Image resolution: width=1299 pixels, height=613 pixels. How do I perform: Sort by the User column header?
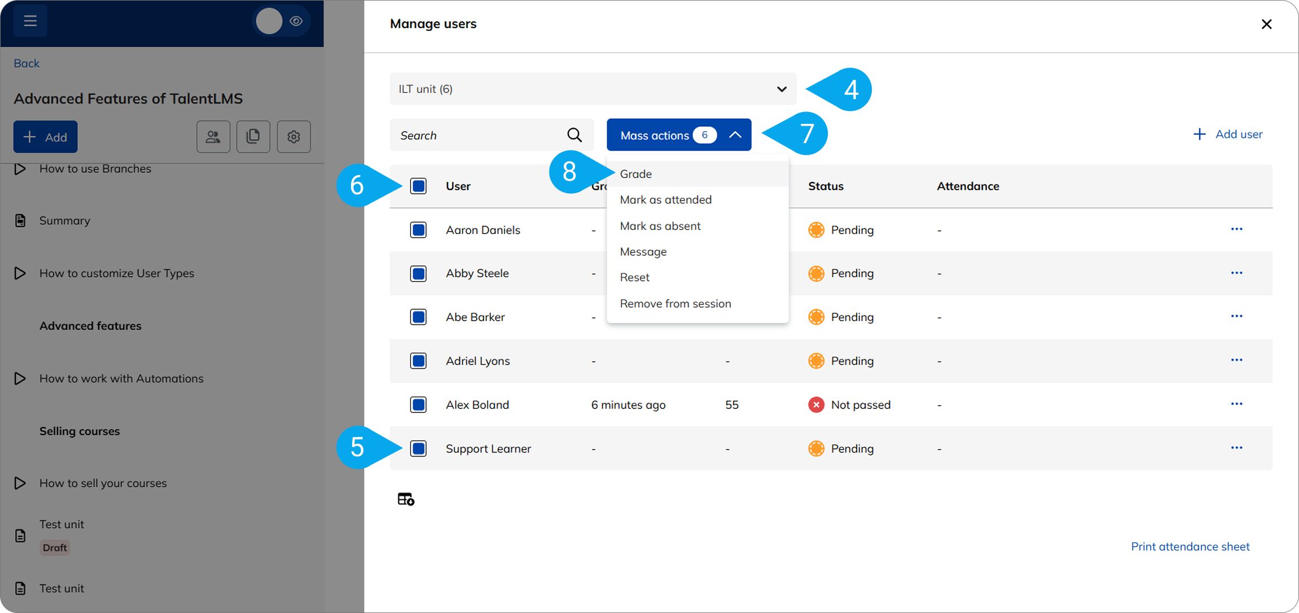[x=458, y=186]
